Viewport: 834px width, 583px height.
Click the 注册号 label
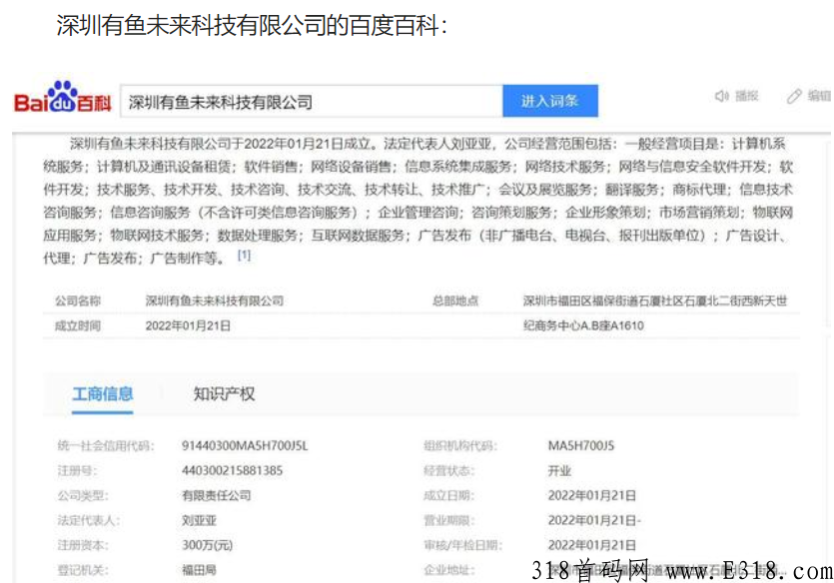point(77,470)
